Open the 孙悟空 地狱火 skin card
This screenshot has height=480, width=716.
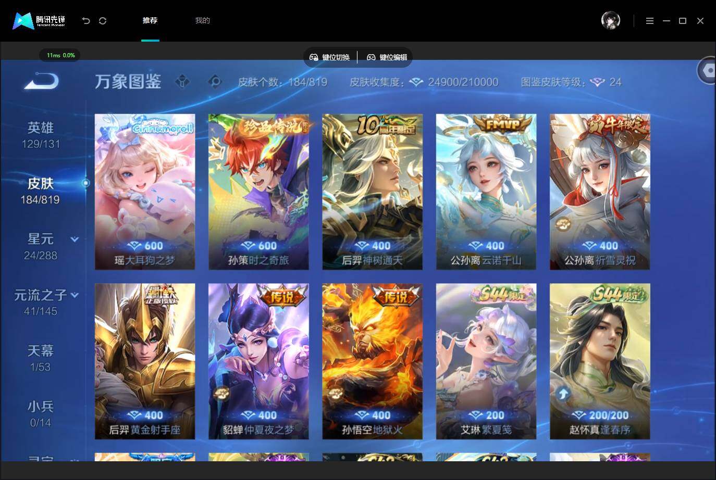[x=373, y=361]
